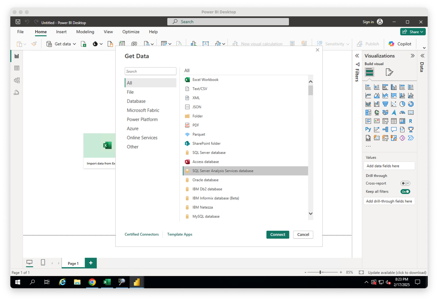438x301 pixels.
Task: Select the Microsoft Fabric category
Action: pos(151,110)
